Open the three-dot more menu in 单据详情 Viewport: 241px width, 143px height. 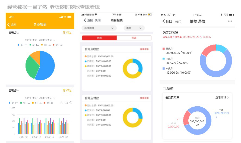tap(230, 21)
